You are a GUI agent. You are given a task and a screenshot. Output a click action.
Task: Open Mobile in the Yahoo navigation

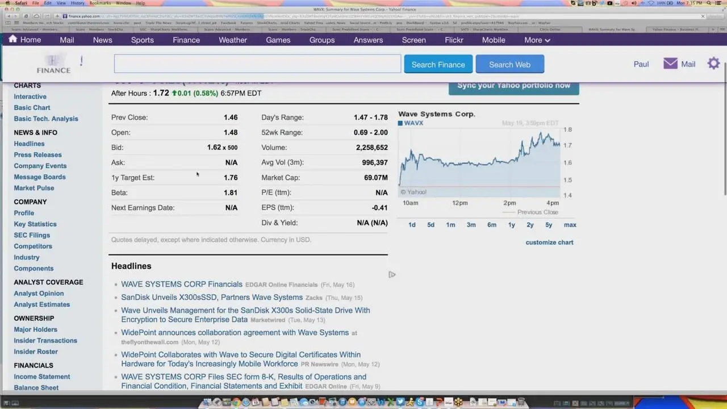tap(494, 40)
